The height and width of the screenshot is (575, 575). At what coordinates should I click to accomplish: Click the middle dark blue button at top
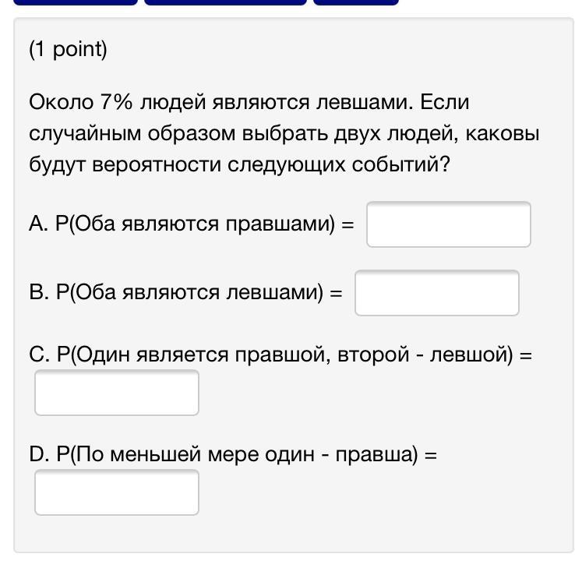(x=225, y=2)
